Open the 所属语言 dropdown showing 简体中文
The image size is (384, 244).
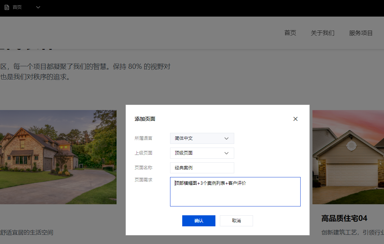(x=202, y=138)
